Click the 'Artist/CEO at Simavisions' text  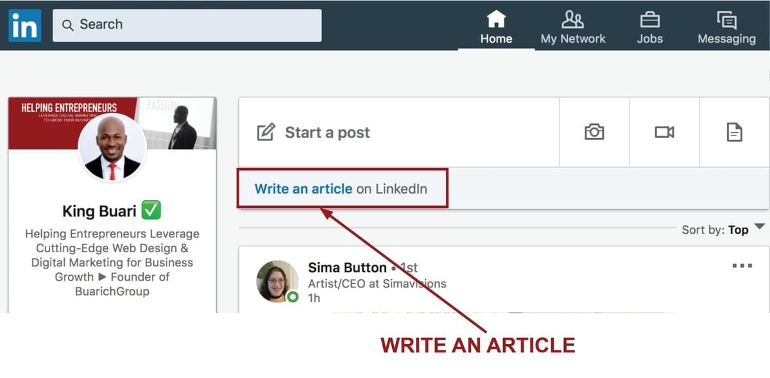377,283
